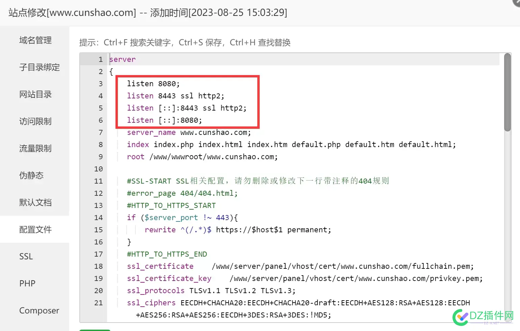The height and width of the screenshot is (331, 520).
Task: Click the opening brace on line 2
Action: tap(111, 72)
